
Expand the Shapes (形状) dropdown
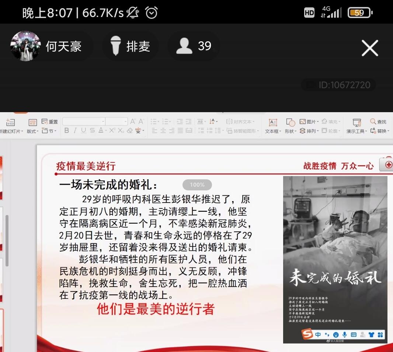(x=291, y=131)
